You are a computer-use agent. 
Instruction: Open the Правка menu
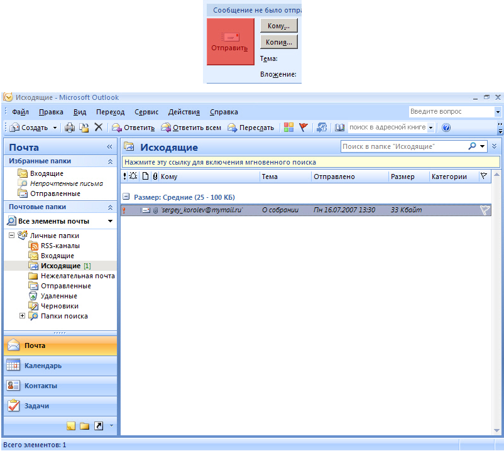click(x=51, y=112)
